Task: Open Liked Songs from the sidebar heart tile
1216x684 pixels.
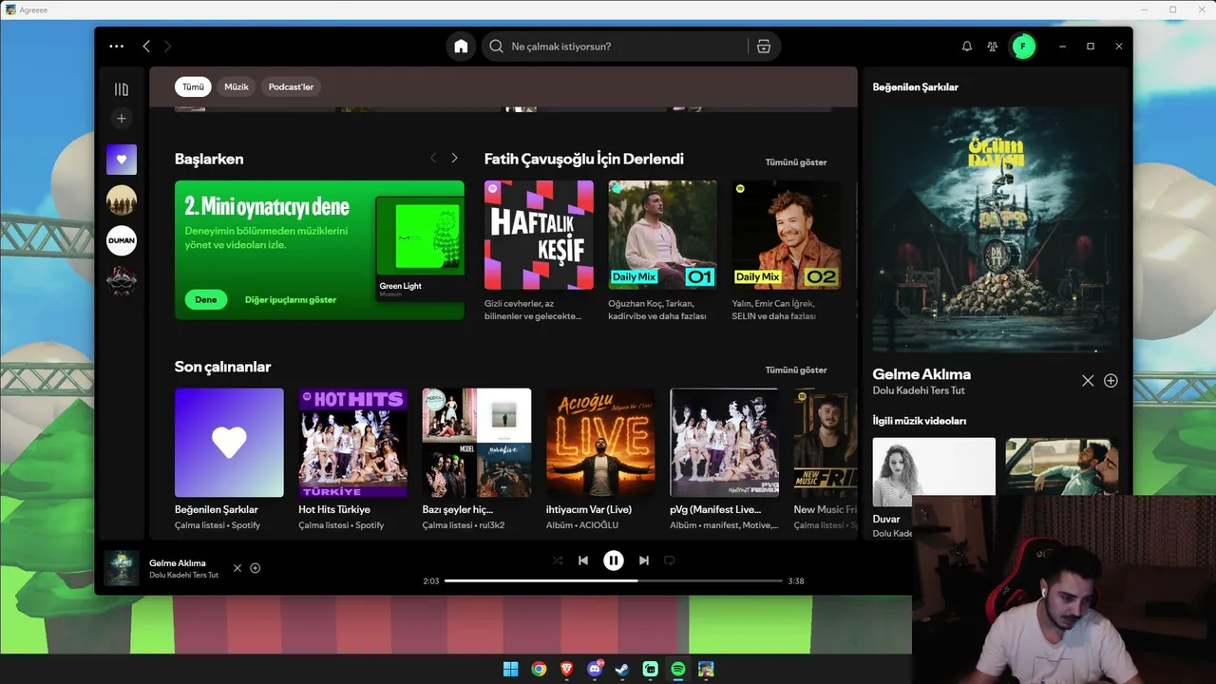Action: click(x=122, y=160)
